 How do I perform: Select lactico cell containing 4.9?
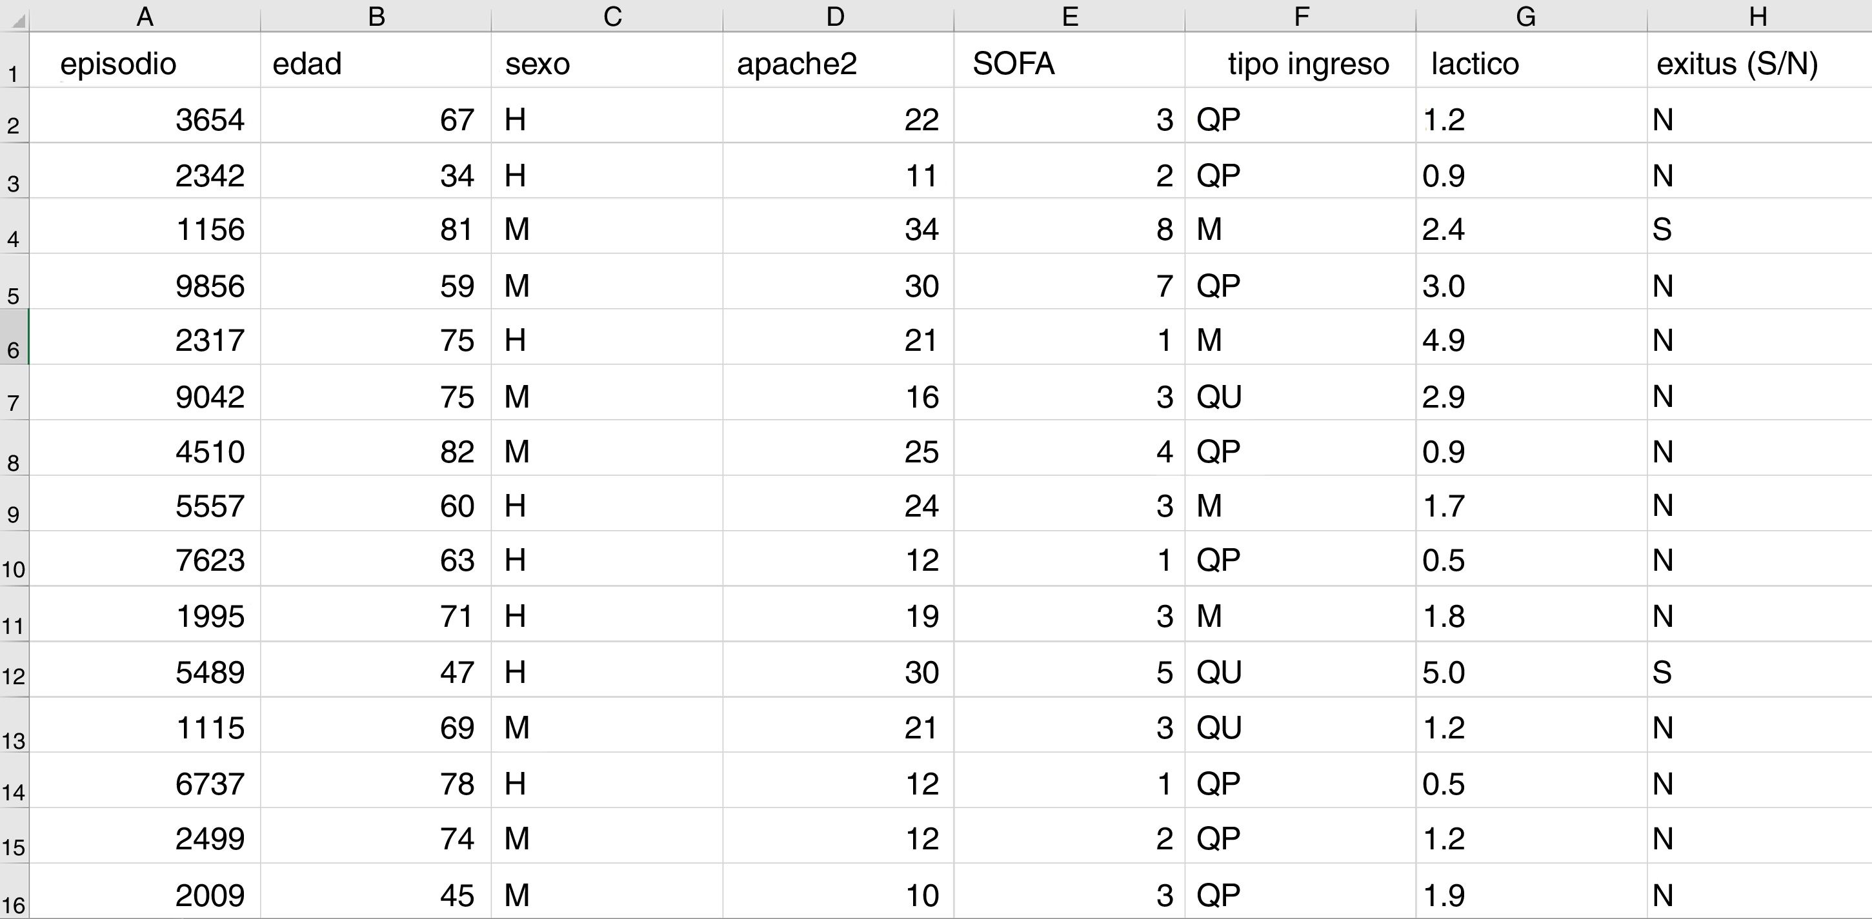pos(1531,340)
